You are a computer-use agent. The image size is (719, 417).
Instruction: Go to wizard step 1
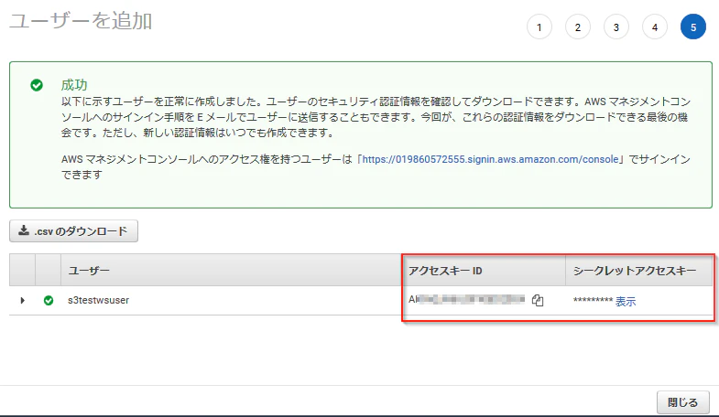[x=539, y=27]
